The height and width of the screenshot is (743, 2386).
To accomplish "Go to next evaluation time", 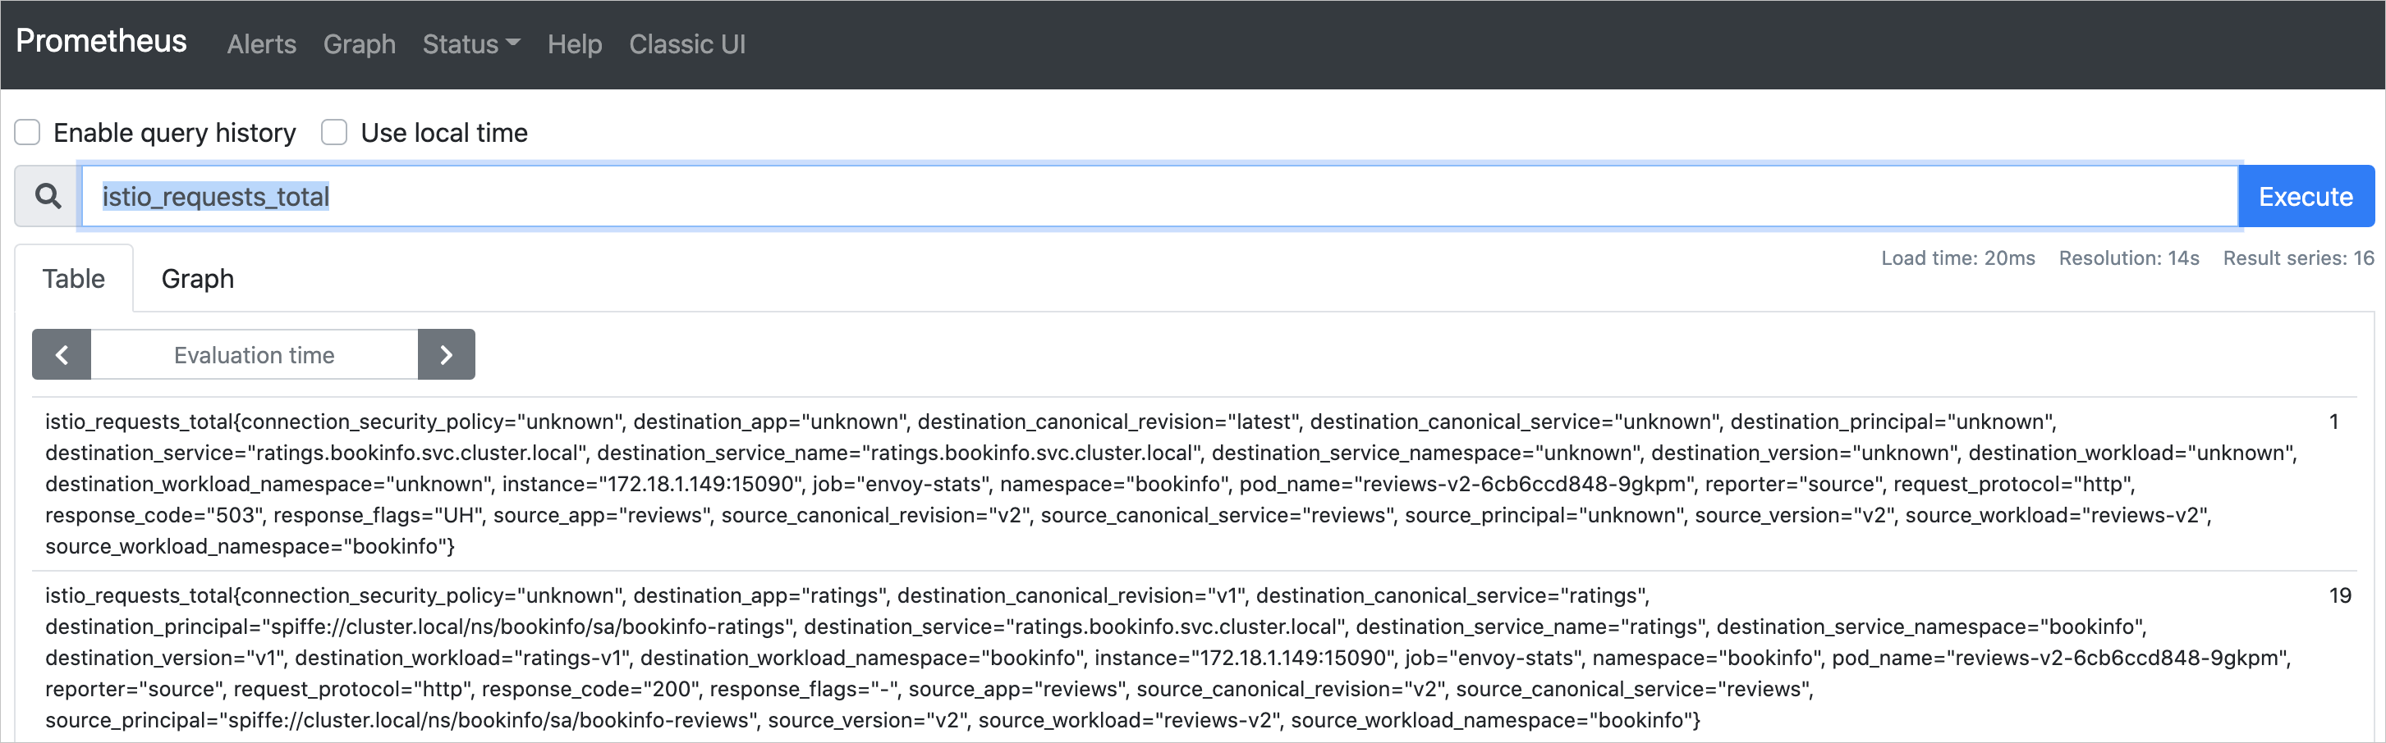I will [x=446, y=354].
